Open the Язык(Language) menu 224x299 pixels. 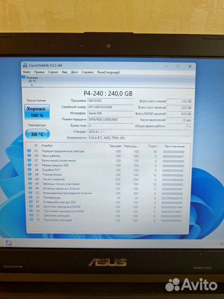(x=108, y=73)
